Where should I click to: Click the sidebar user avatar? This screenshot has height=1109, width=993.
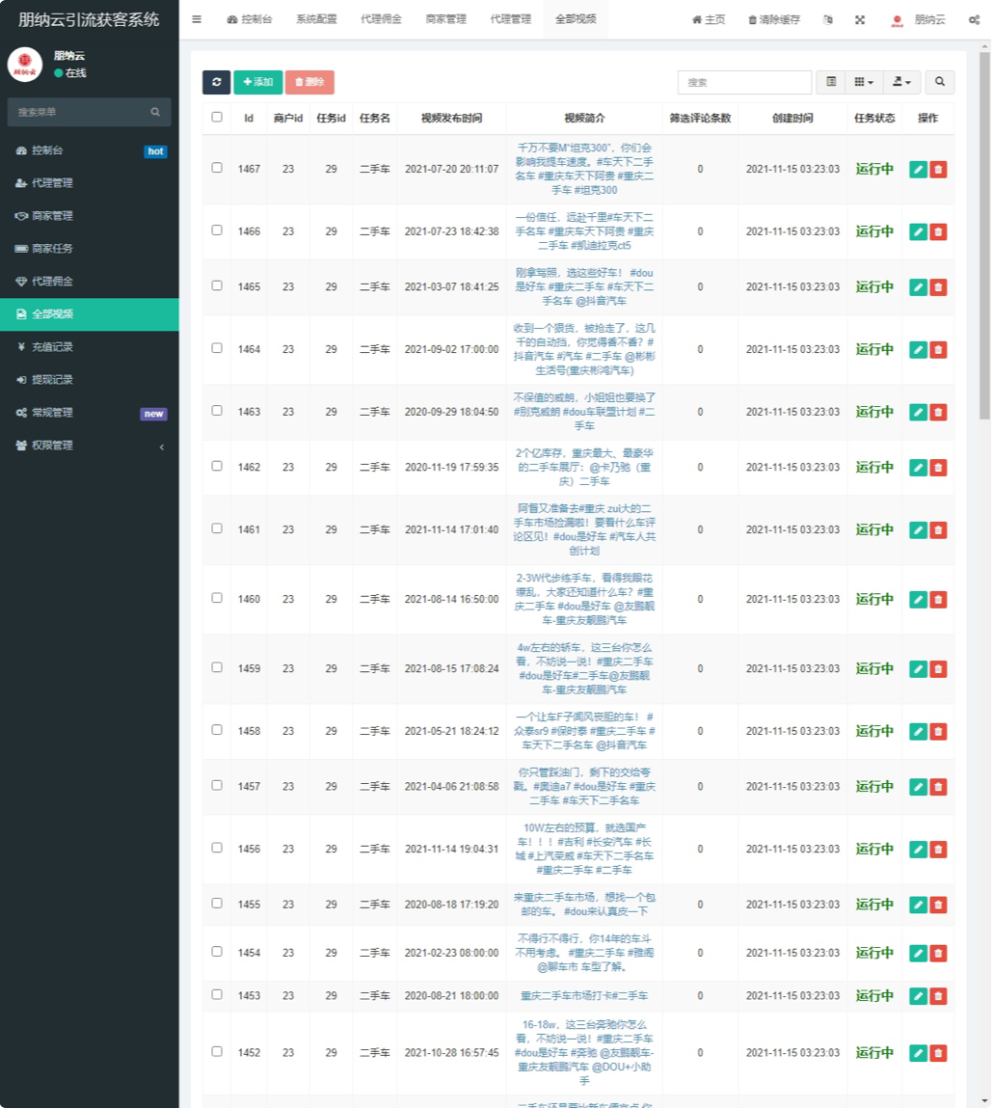pyautogui.click(x=25, y=65)
